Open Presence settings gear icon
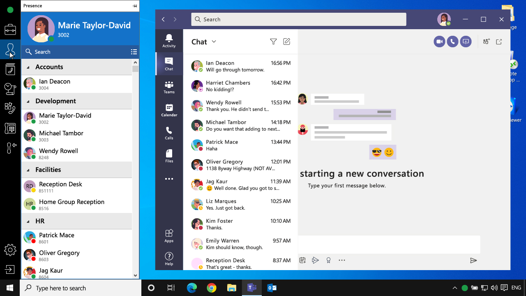Screen dimensions: 526x296 [10, 250]
